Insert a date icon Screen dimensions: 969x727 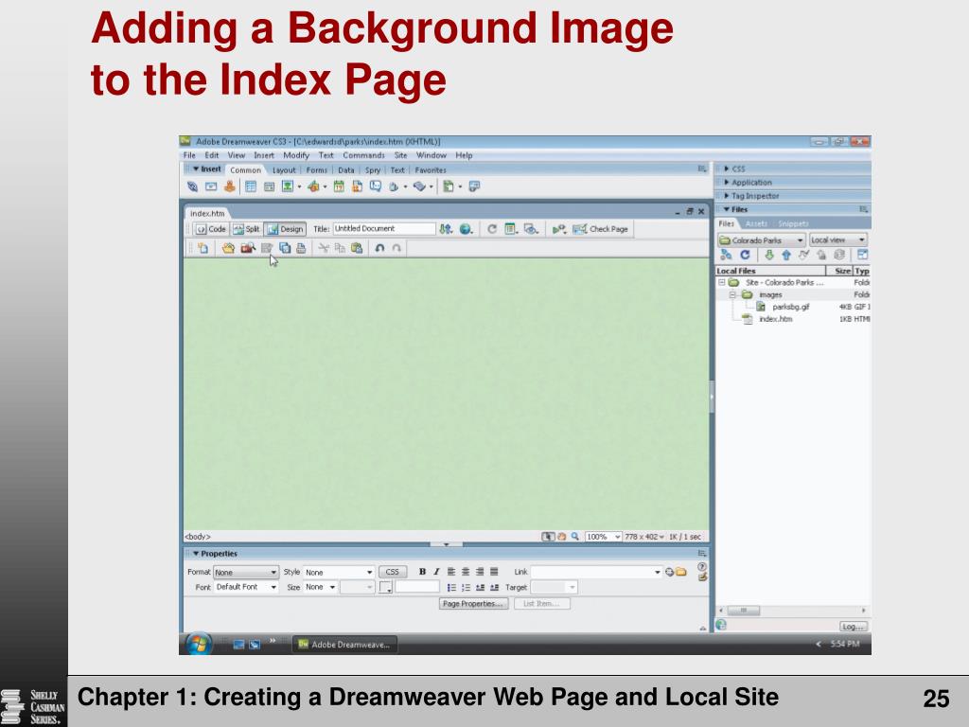click(339, 186)
